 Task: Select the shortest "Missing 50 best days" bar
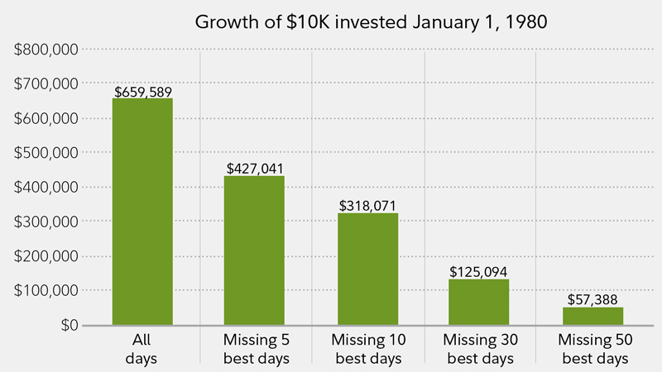(591, 316)
